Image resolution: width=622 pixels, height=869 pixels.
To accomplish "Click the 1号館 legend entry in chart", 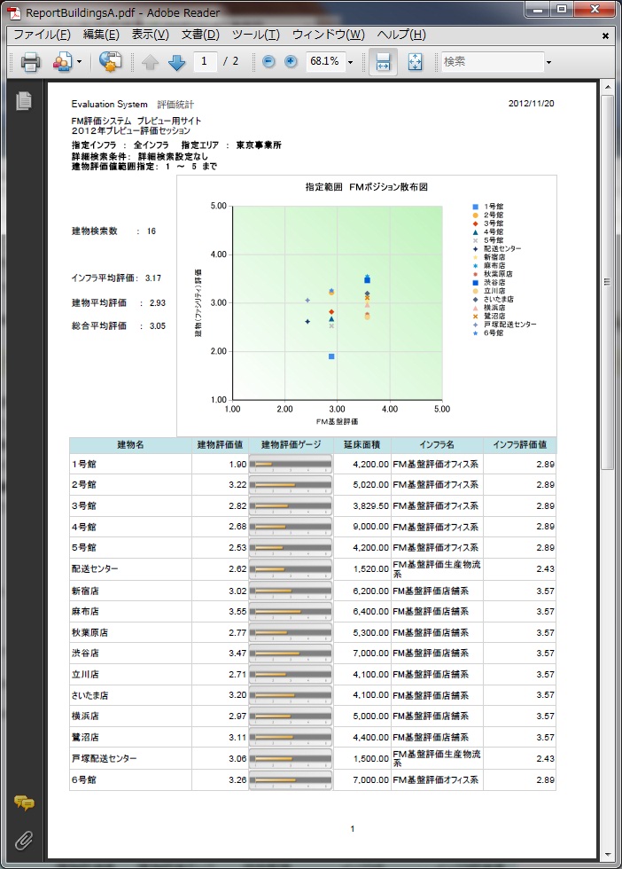I will (x=488, y=207).
